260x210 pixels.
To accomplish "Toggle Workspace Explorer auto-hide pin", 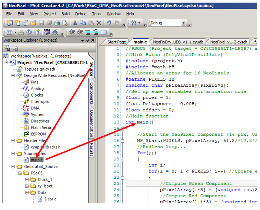I will [x=87, y=40].
